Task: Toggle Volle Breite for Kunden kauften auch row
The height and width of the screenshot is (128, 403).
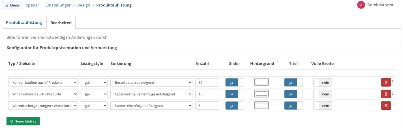Action: 323,83
